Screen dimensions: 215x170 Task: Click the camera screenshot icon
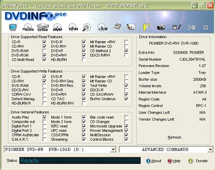(161, 27)
